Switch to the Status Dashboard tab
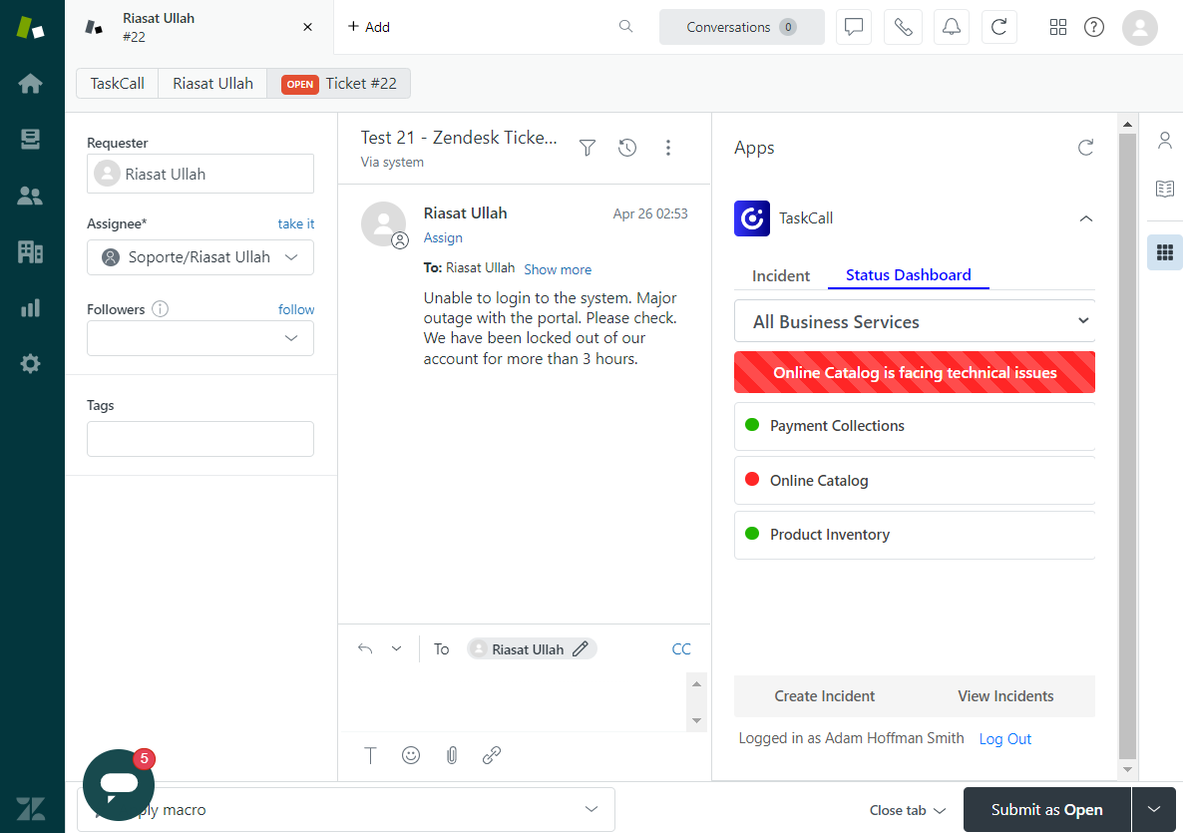 909,275
